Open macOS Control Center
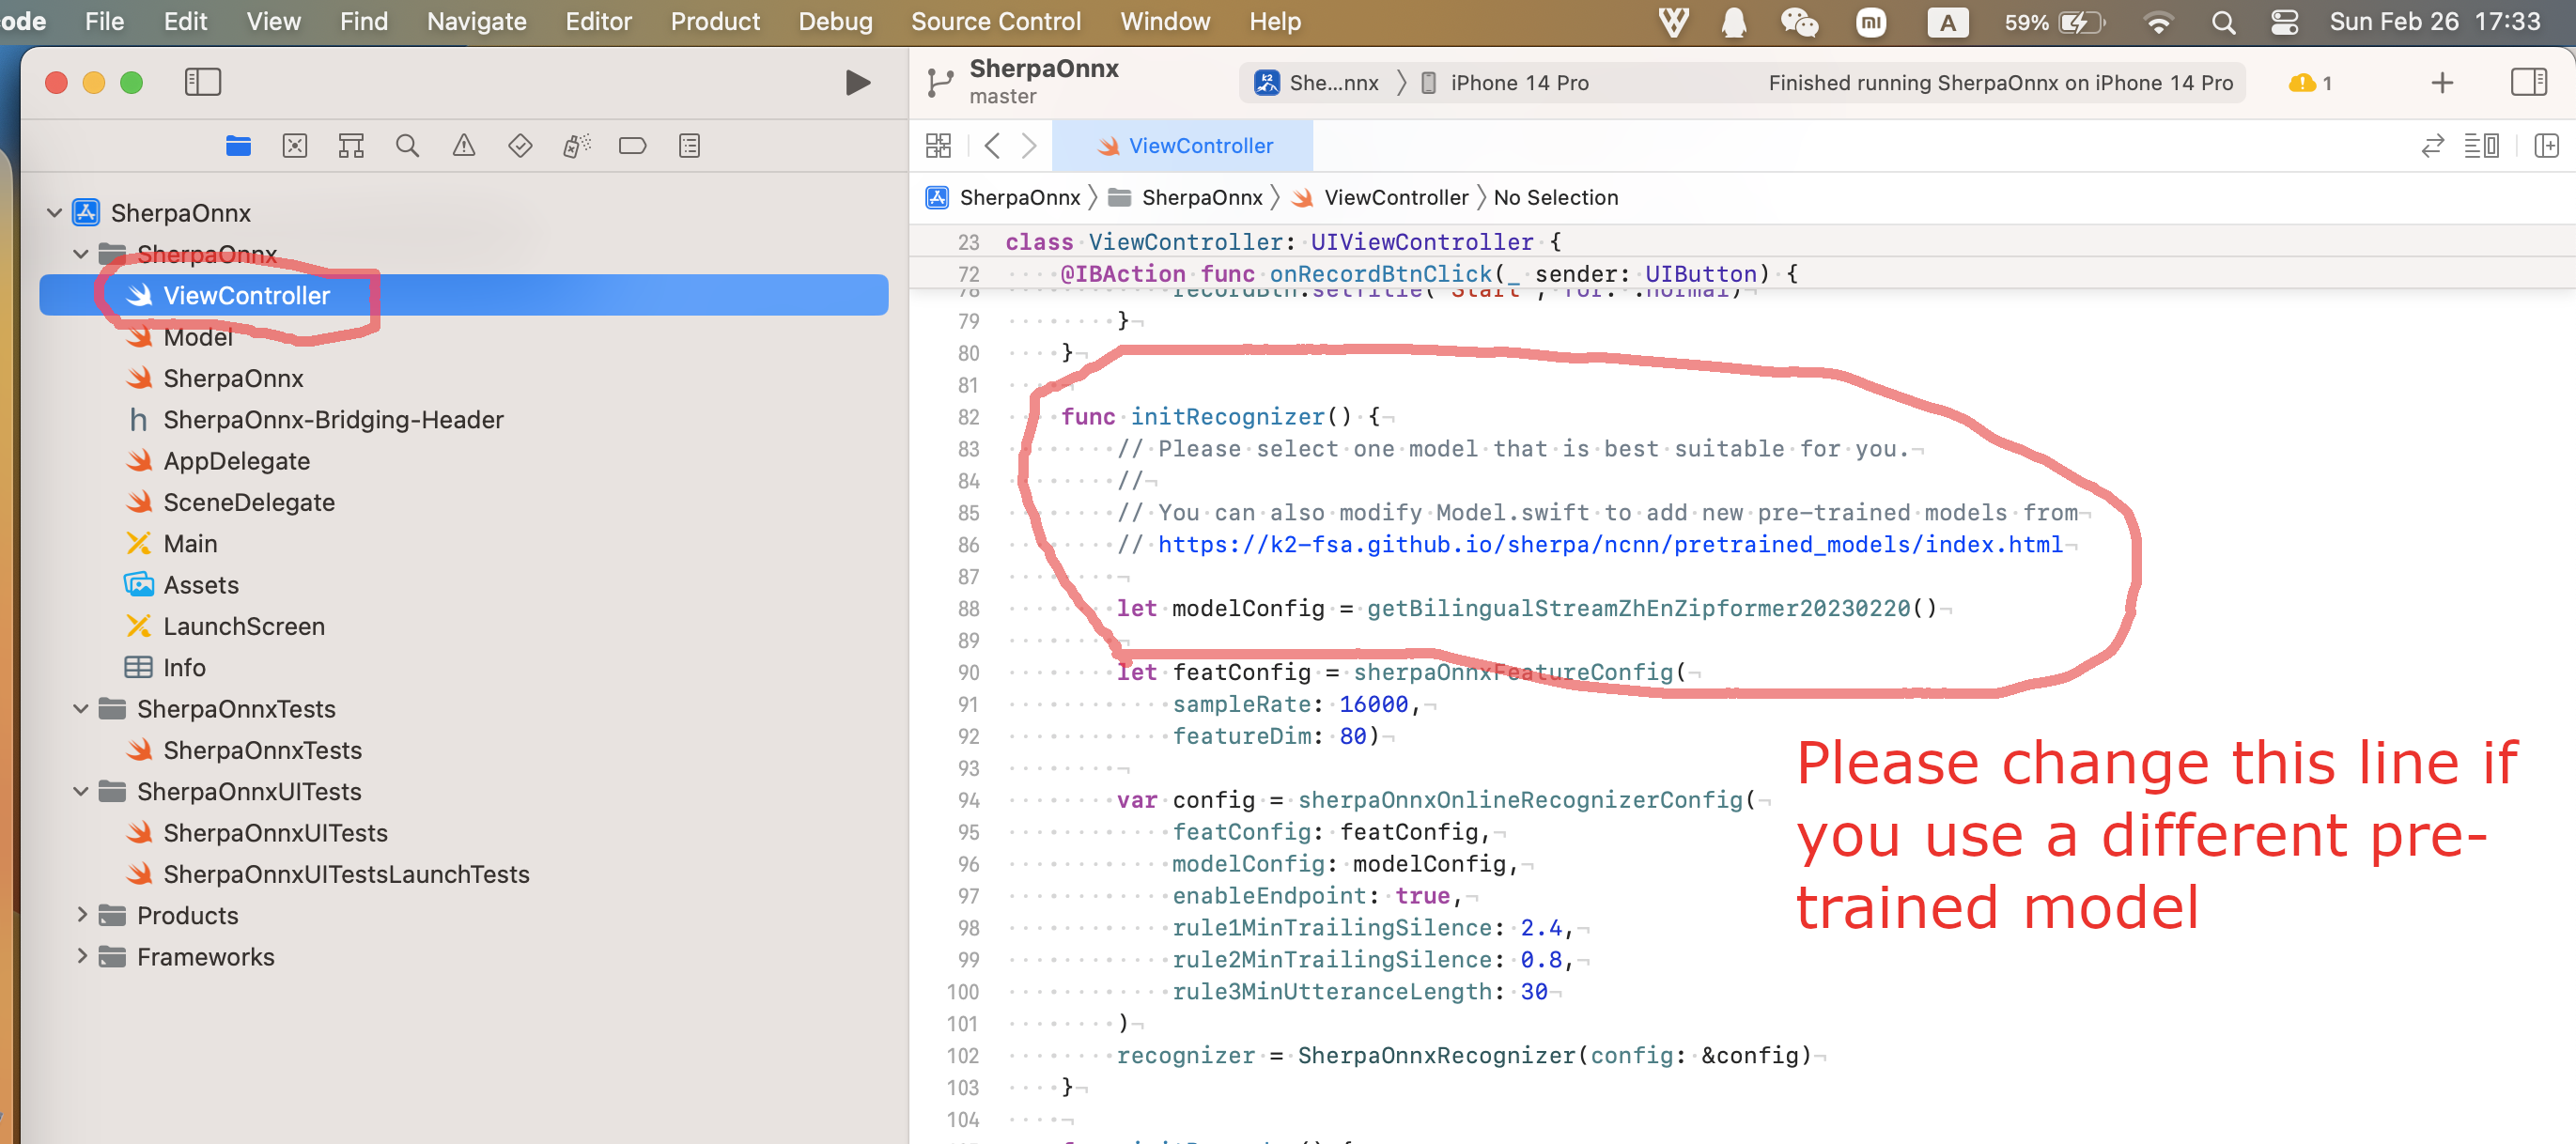This screenshot has width=2576, height=1144. [2284, 22]
